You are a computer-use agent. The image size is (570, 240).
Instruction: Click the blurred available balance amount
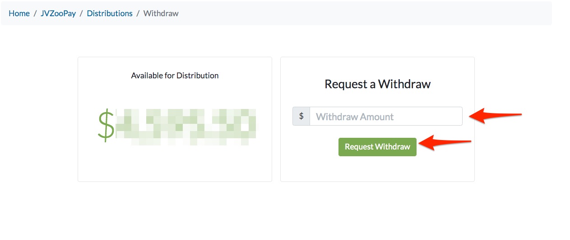[185, 127]
